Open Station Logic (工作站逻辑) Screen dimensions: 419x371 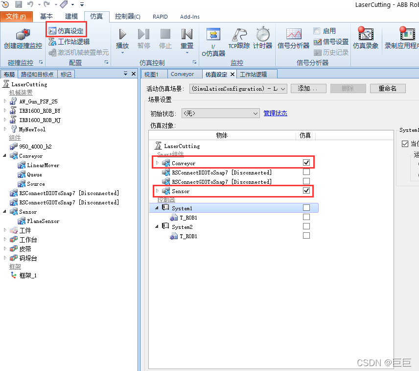[69, 42]
